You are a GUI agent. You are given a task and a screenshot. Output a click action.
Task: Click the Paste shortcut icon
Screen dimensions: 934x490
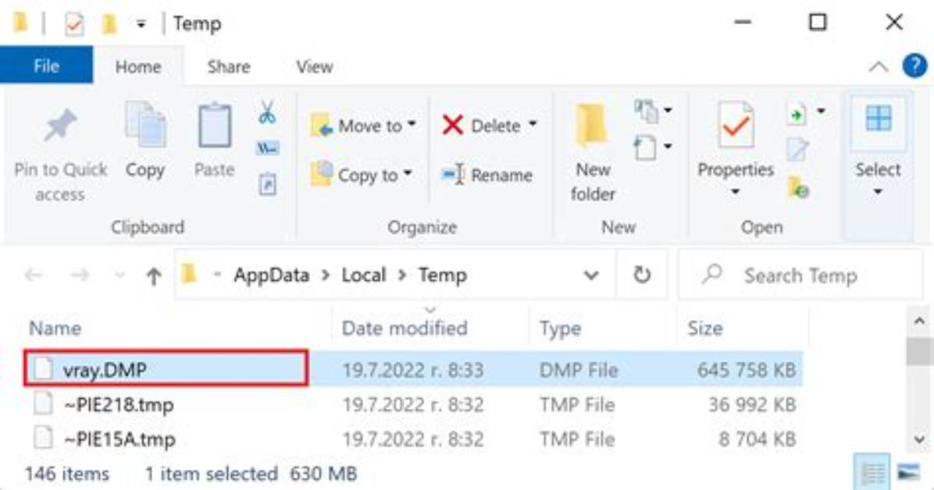267,184
